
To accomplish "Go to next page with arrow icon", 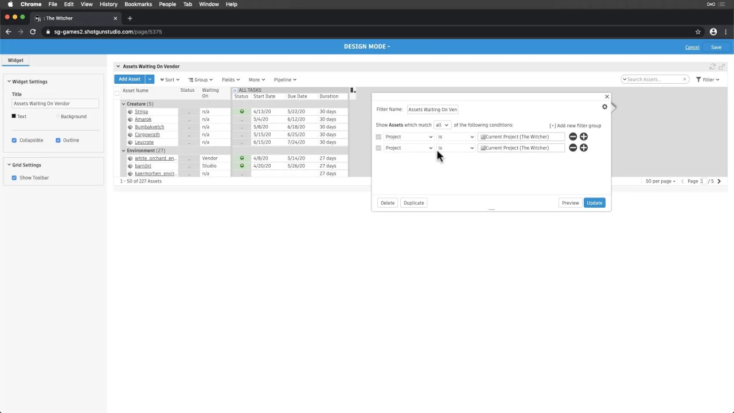I will [x=719, y=181].
